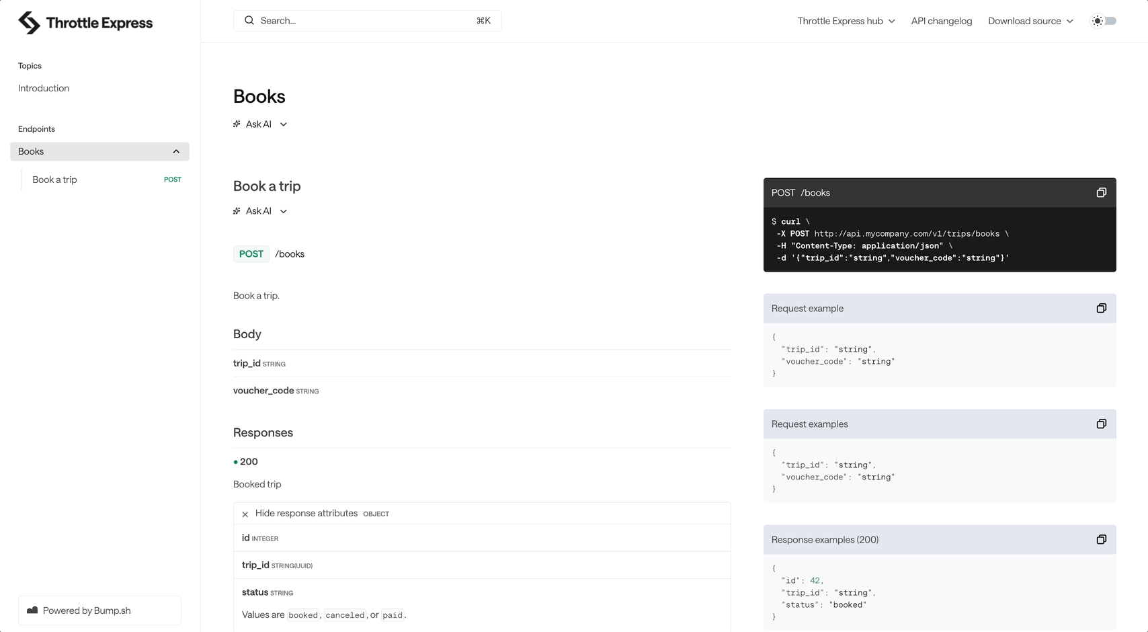Toggle the POST method badge
1148x632 pixels.
coord(251,253)
